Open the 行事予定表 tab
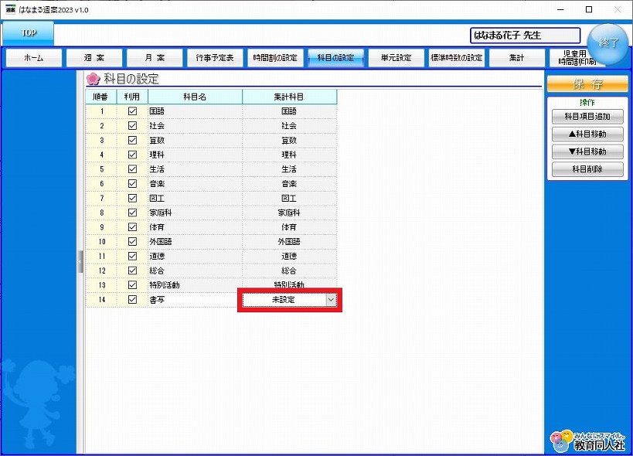 [215, 58]
